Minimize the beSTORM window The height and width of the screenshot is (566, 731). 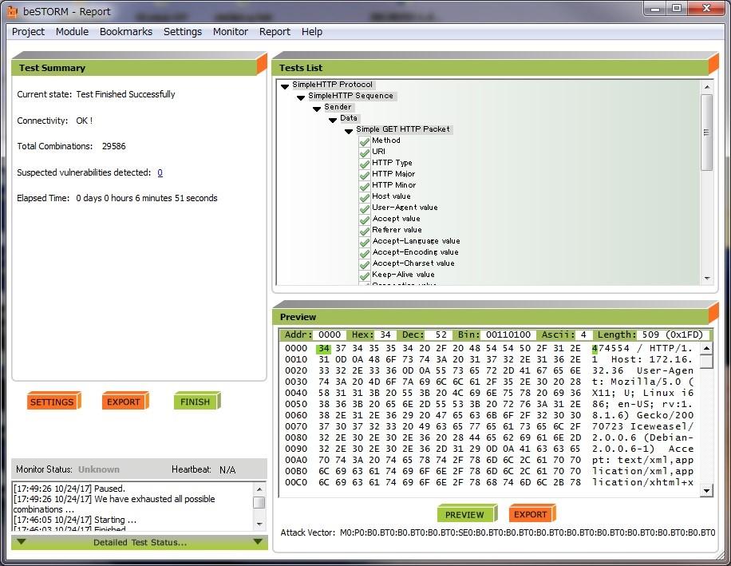[x=655, y=9]
